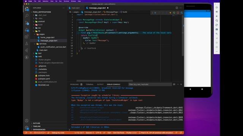
Task: Switch to the OUTPUT panel tab
Action: [x=100, y=84]
